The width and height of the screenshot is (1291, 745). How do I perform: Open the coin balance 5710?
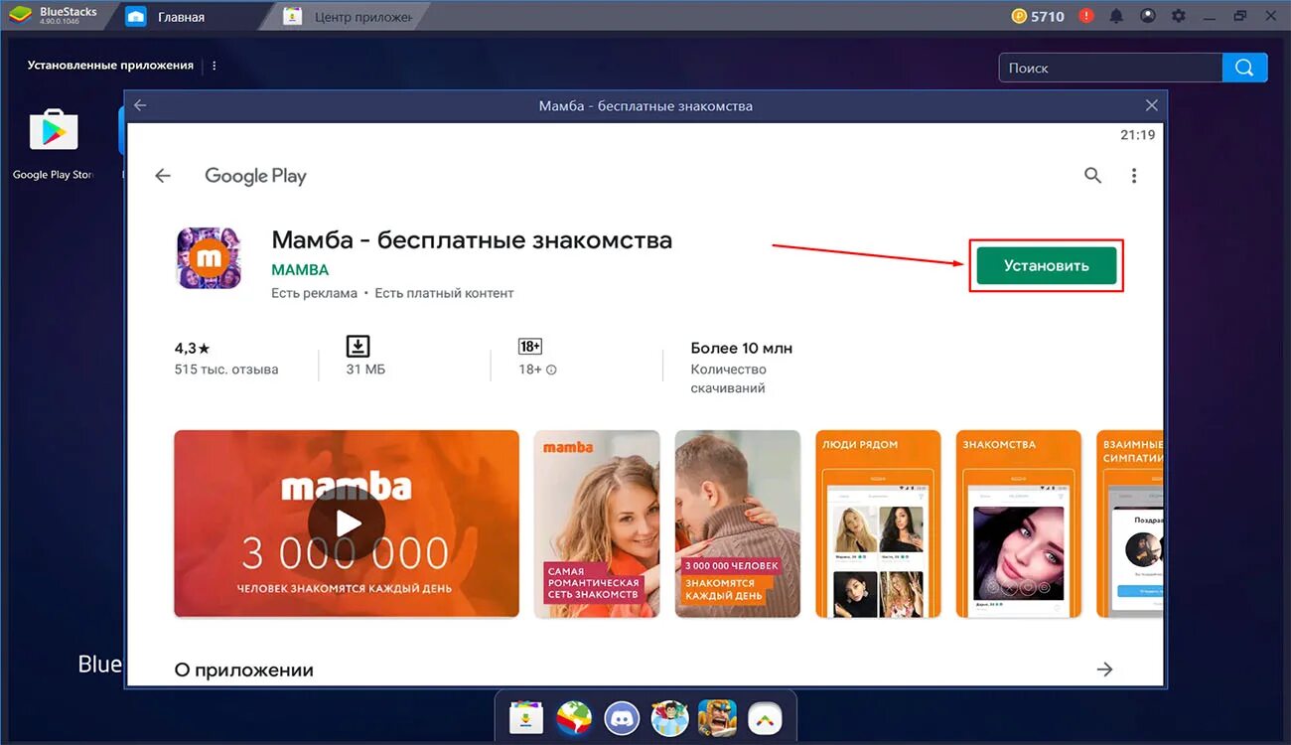tap(1038, 16)
